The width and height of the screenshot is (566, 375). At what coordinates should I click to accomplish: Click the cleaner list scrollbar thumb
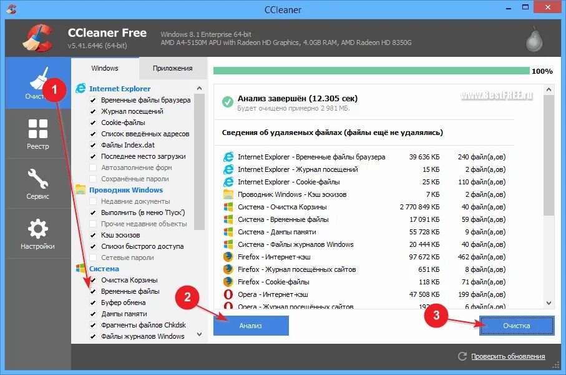click(199, 162)
